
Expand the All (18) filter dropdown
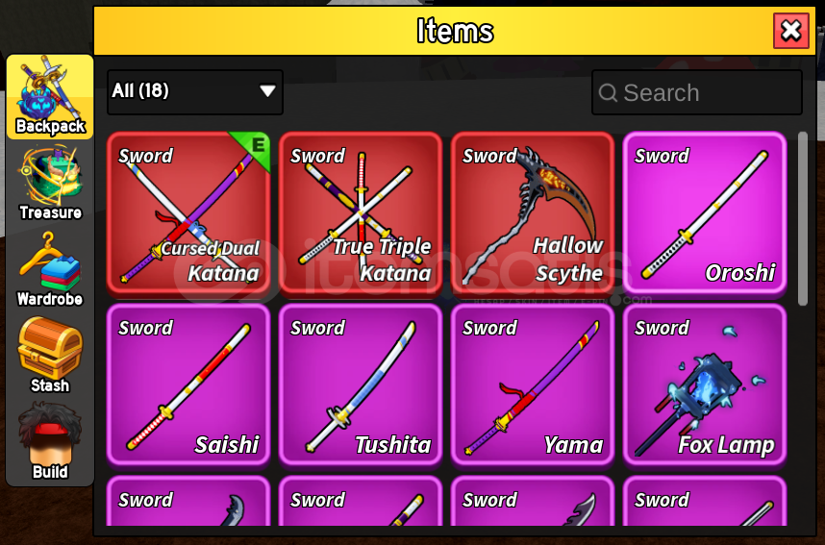(194, 92)
